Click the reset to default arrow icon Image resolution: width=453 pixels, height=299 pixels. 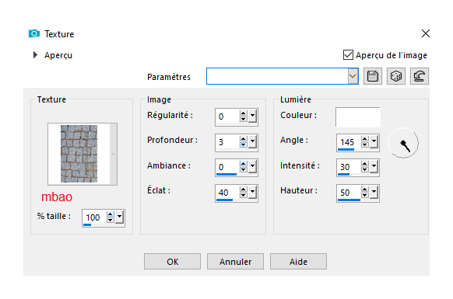pyautogui.click(x=420, y=76)
